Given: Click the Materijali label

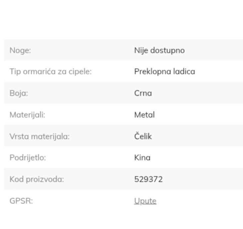Looking at the screenshot, I should pyautogui.click(x=27, y=115).
